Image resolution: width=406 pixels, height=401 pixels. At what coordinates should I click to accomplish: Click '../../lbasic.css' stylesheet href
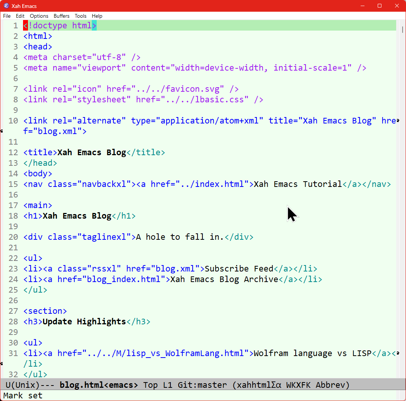(x=205, y=100)
